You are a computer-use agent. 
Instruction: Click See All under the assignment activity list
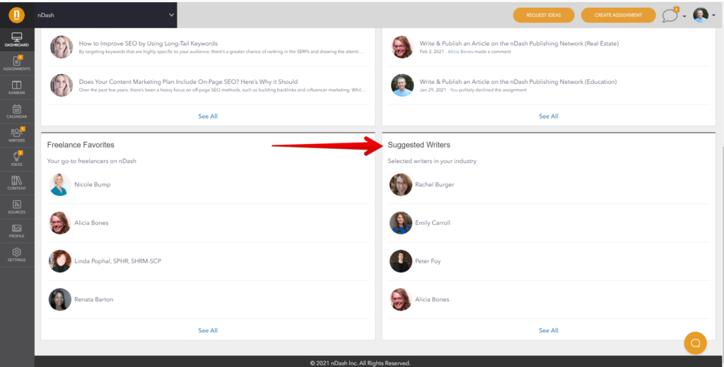549,116
